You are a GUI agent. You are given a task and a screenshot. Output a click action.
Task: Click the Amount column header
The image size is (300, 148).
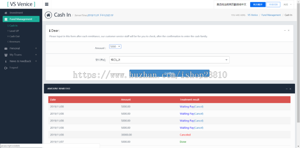(126, 100)
